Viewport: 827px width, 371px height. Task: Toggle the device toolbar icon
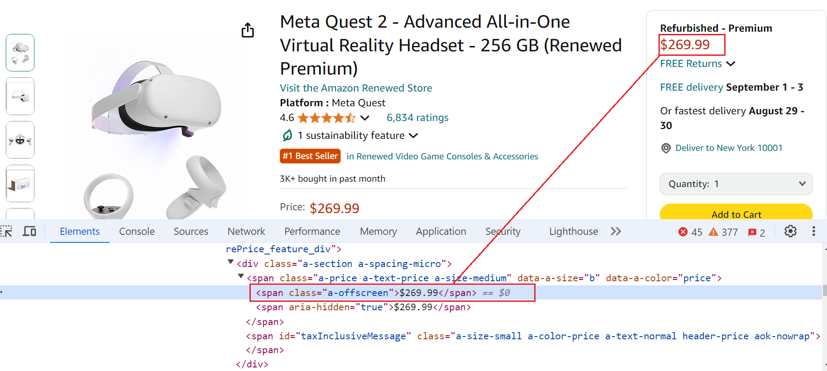pyautogui.click(x=30, y=231)
